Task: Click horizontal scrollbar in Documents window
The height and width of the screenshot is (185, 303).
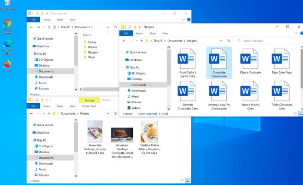Action: click(101, 89)
